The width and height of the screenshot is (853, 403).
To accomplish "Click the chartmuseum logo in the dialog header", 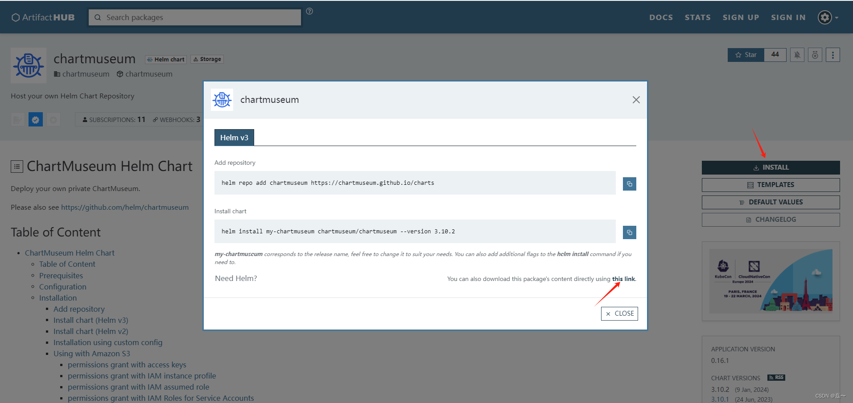I will (222, 100).
